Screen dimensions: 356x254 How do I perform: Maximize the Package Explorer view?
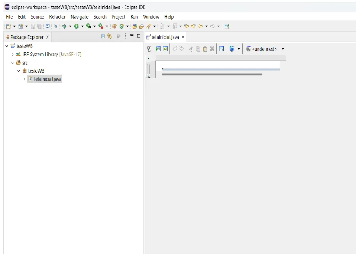[139, 36]
